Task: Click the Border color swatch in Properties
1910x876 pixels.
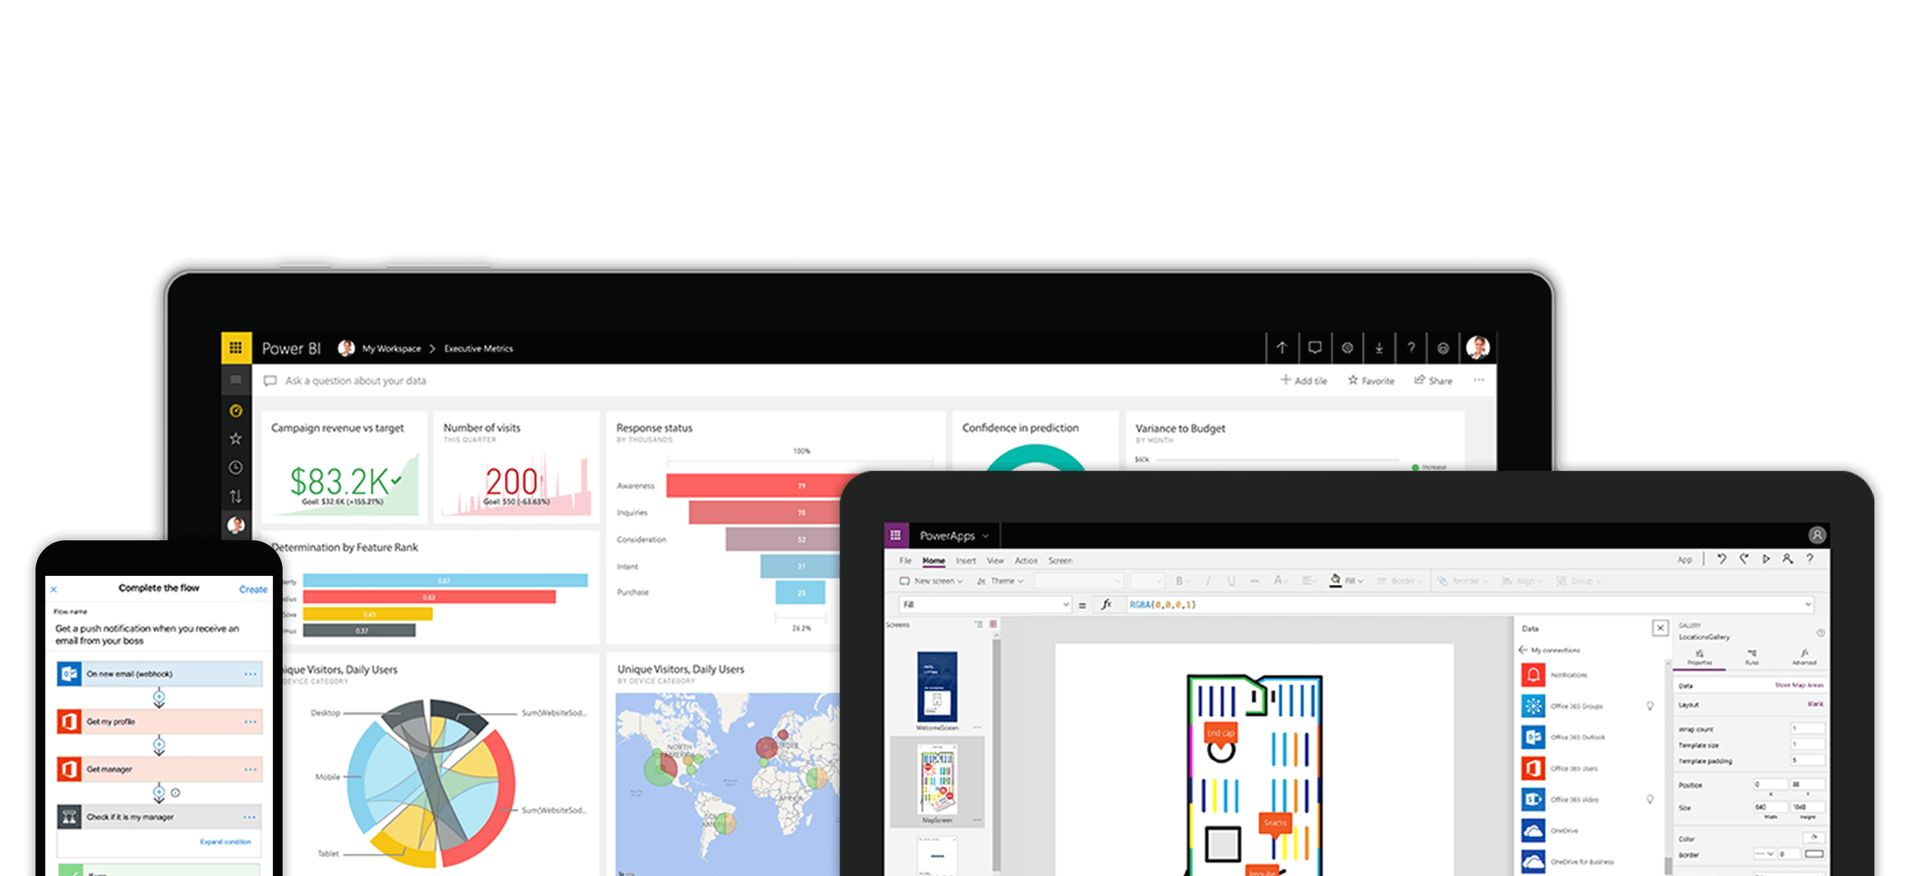Action: coord(1814,853)
